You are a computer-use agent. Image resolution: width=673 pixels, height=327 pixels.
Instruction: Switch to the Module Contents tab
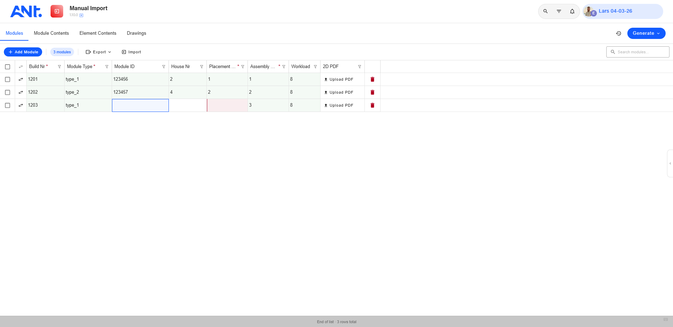(51, 33)
